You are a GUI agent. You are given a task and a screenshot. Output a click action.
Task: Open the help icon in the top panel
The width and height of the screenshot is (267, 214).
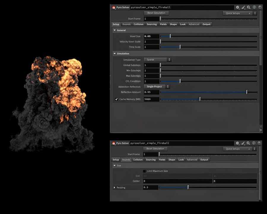click(x=260, y=7)
